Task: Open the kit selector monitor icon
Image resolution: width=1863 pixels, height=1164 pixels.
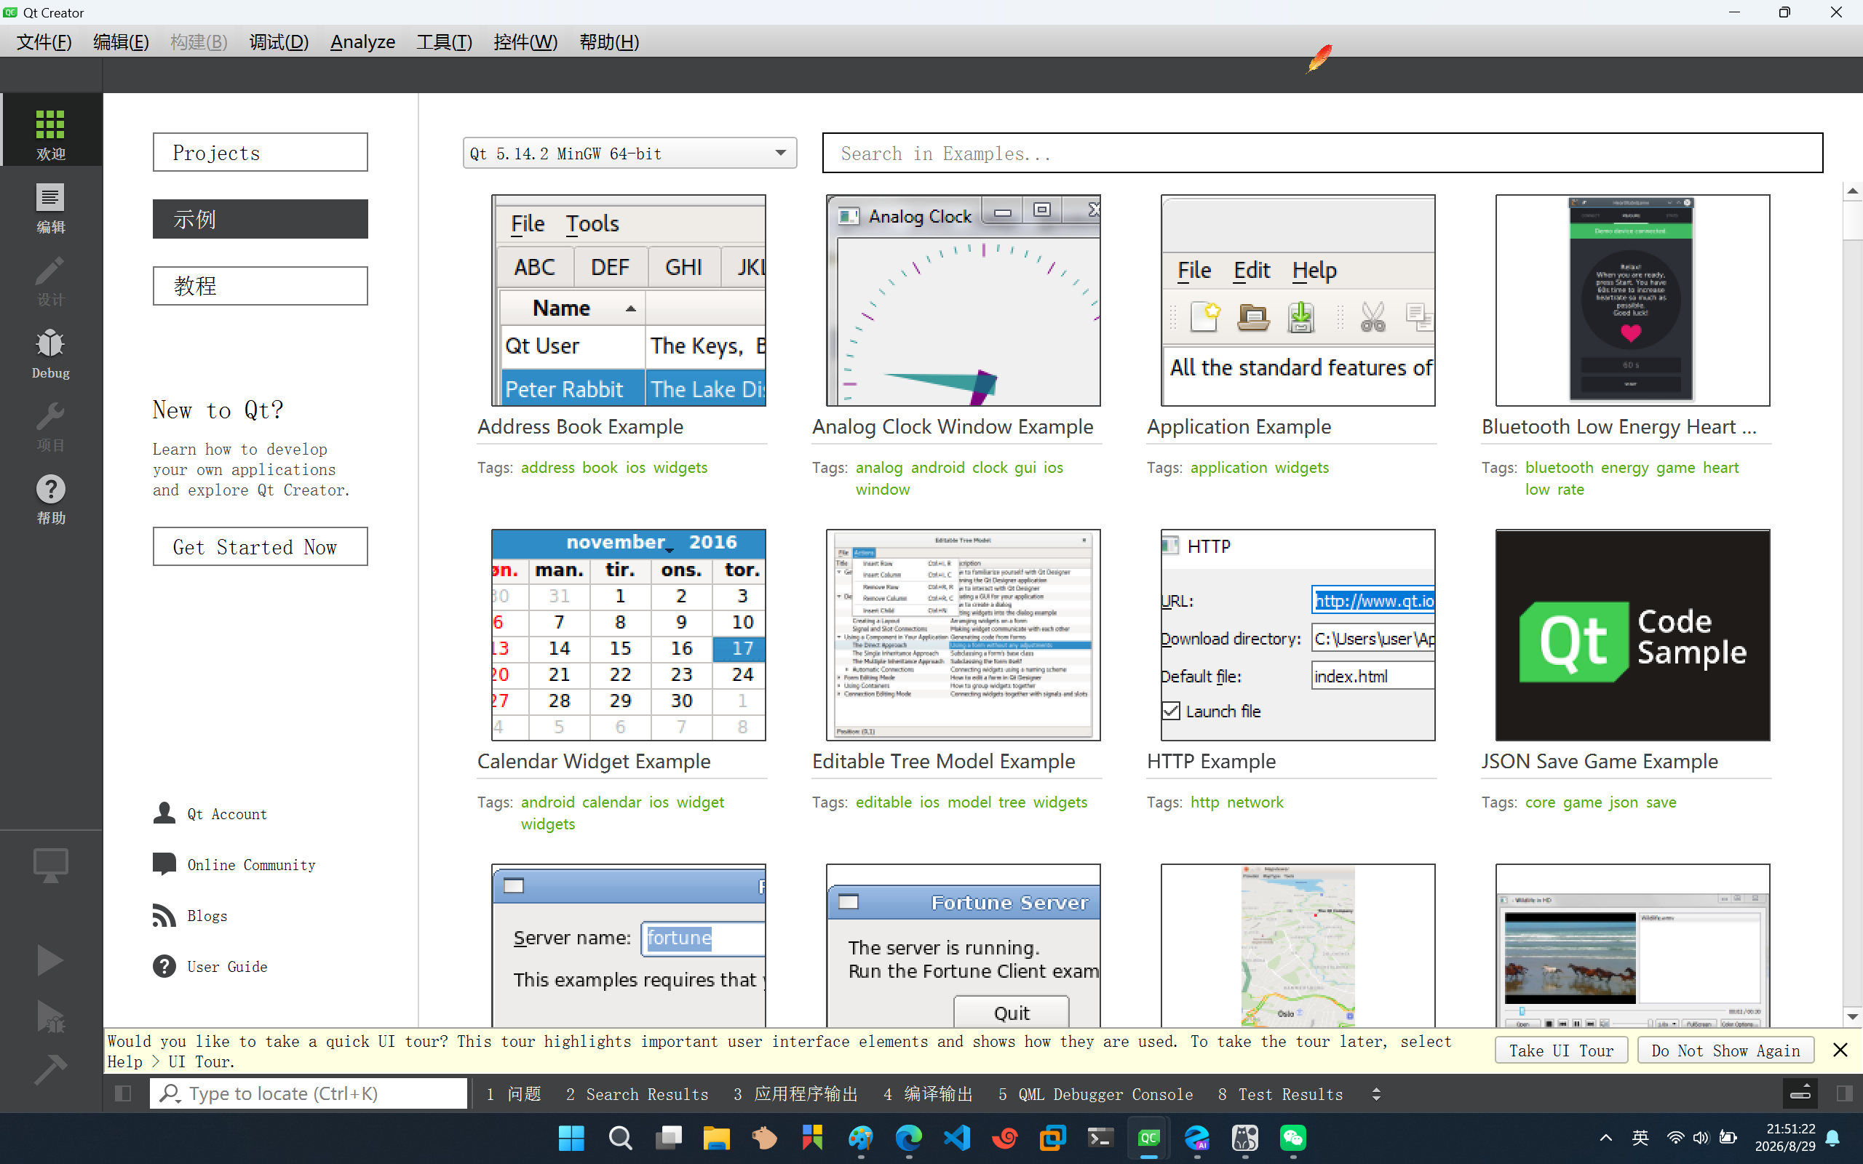Action: [x=51, y=865]
